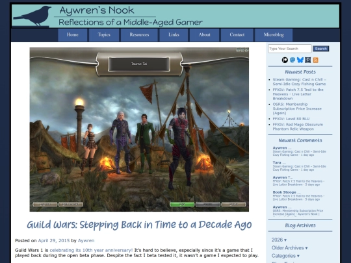Open the Guild Wars character select screenshot

coord(139,129)
